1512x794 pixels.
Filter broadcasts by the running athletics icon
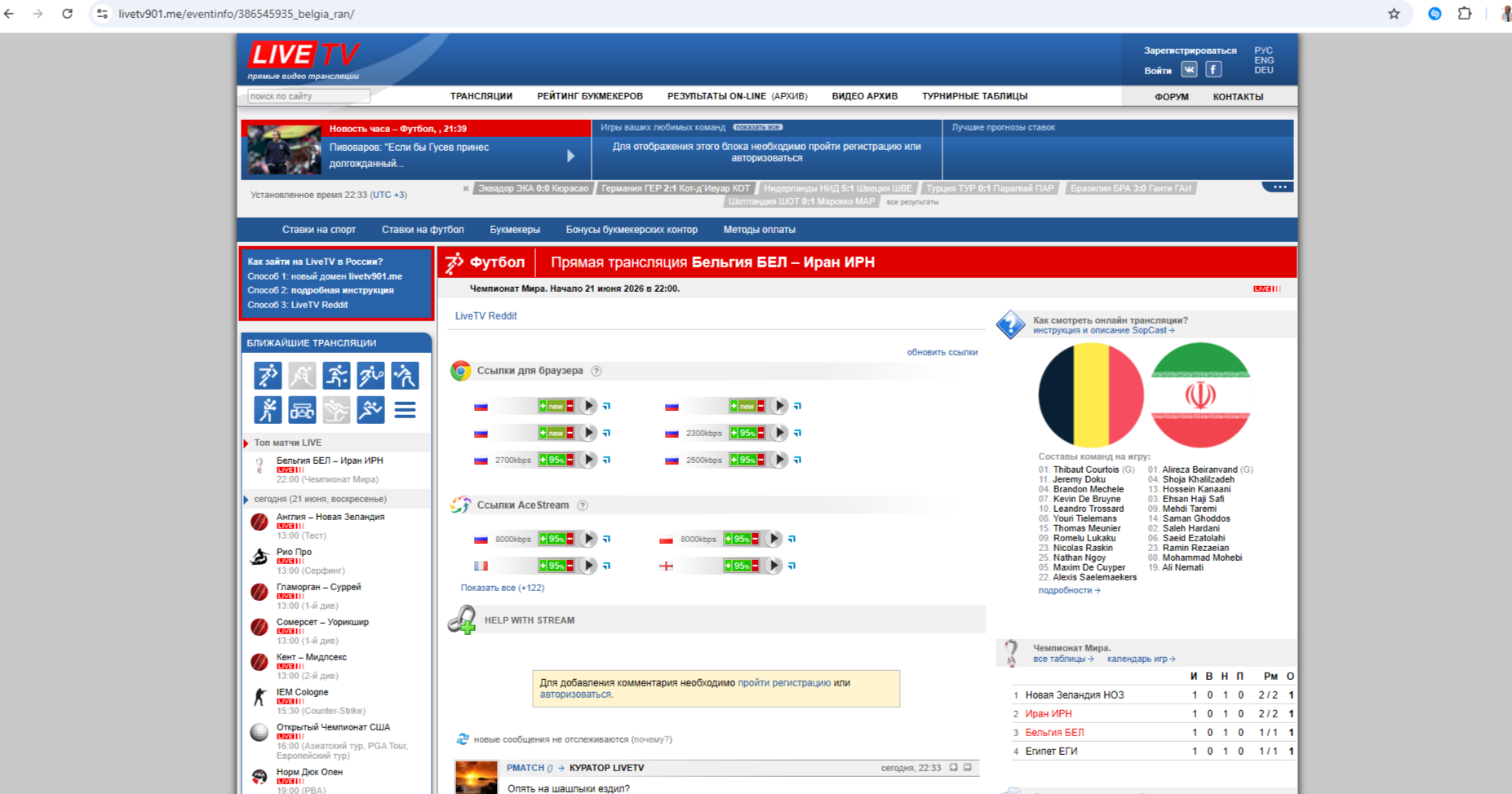coord(370,409)
